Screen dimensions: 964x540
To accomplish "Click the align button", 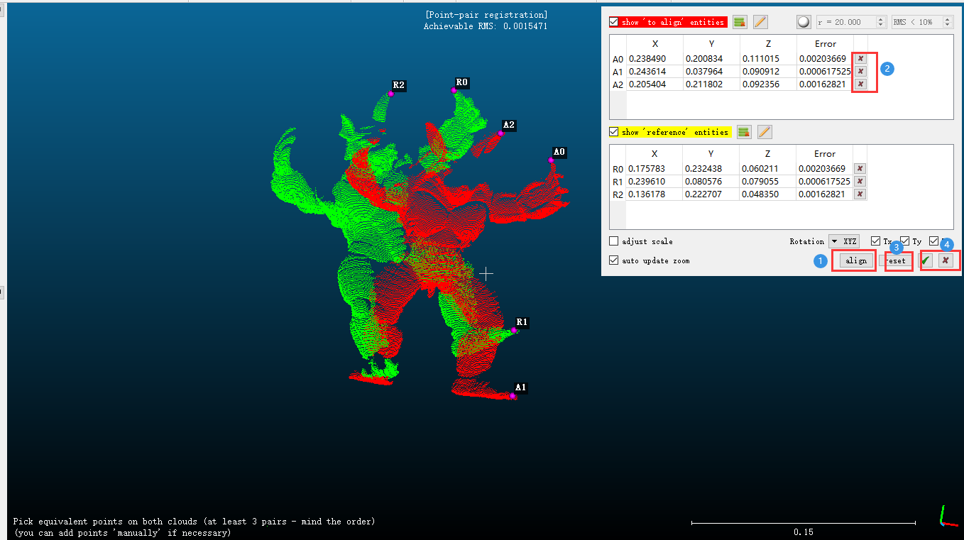I will 856,260.
